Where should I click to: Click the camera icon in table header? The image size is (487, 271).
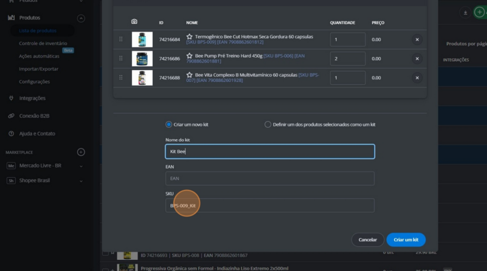tap(134, 21)
